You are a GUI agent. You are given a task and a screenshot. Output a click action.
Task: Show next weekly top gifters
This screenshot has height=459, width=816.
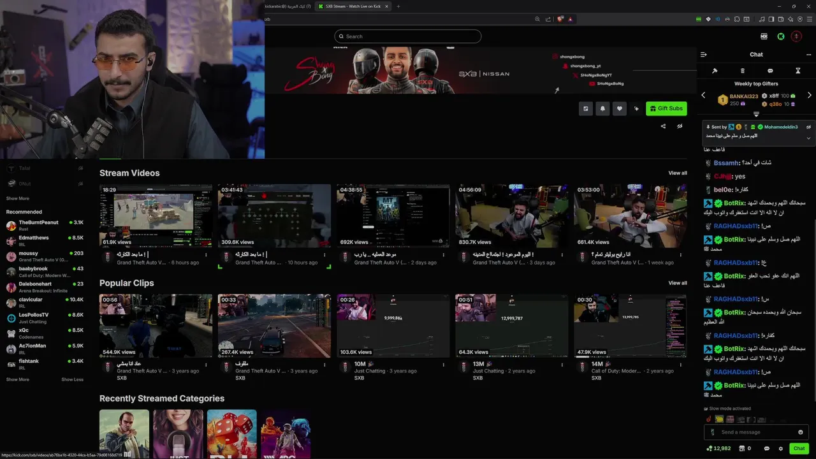tap(810, 95)
